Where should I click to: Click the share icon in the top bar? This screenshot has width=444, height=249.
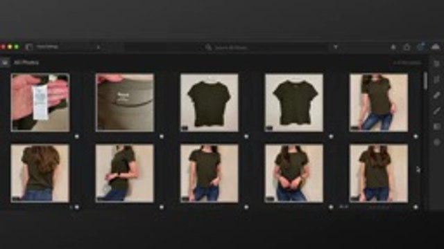coord(407,47)
